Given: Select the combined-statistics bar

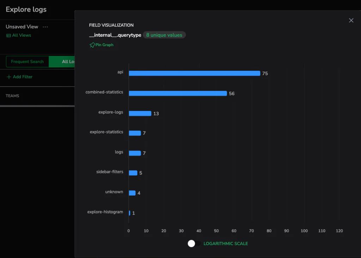Looking at the screenshot, I should pyautogui.click(x=178, y=93).
